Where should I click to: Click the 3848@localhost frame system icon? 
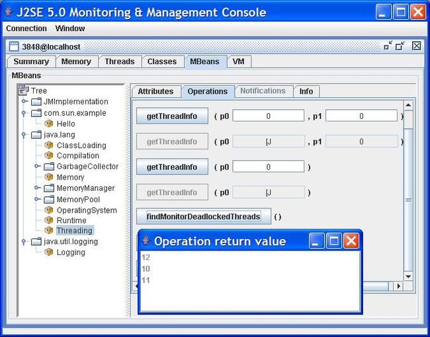click(x=14, y=46)
